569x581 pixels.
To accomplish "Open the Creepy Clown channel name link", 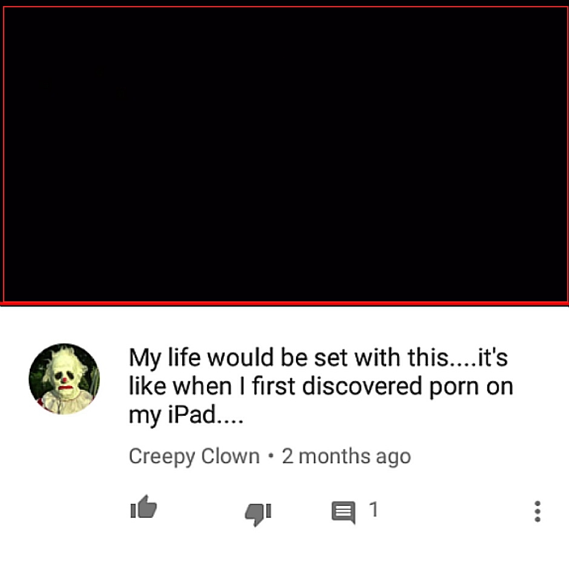I will [x=194, y=456].
